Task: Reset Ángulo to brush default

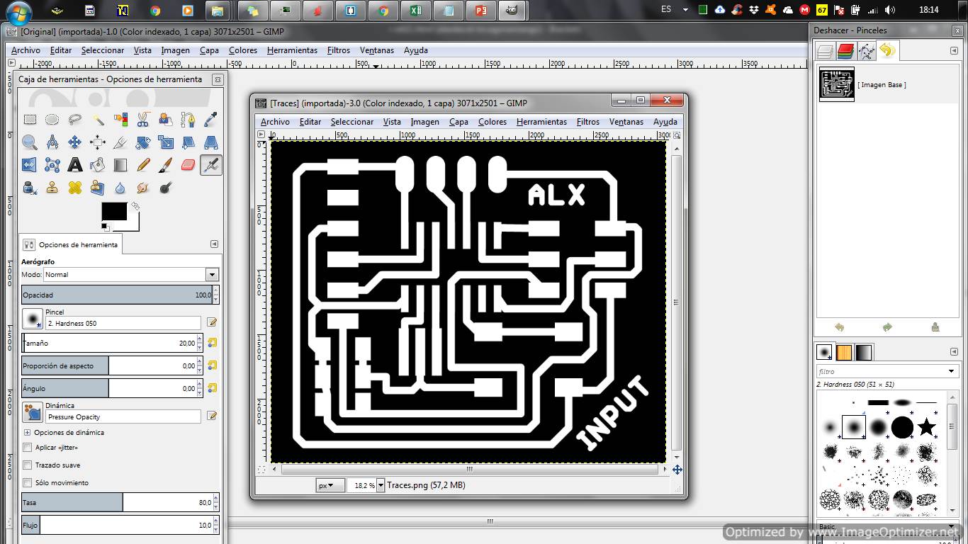Action: [x=212, y=388]
